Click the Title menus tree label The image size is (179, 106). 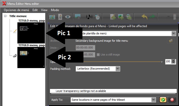tap(18, 16)
